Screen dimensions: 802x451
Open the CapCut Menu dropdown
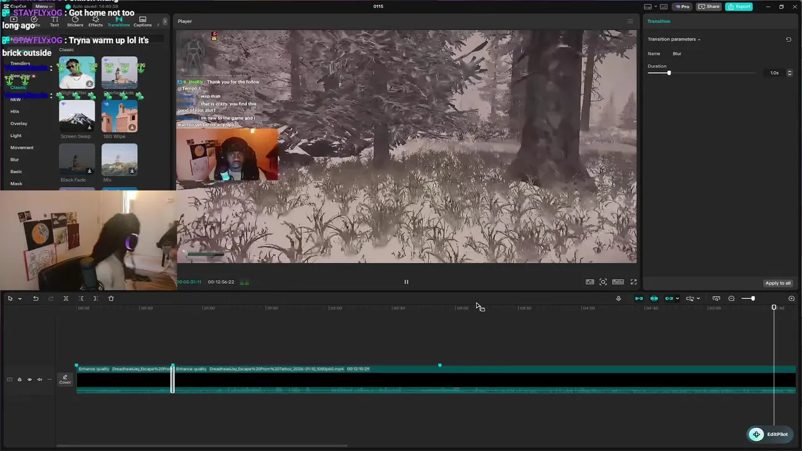click(43, 6)
